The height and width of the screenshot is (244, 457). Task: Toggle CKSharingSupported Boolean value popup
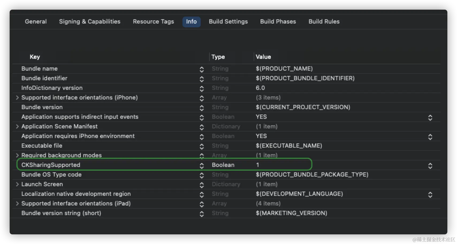point(430,166)
